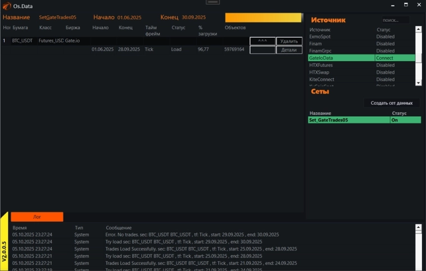
Task: Maximize the Os.Data window
Action: (x=406, y=4)
